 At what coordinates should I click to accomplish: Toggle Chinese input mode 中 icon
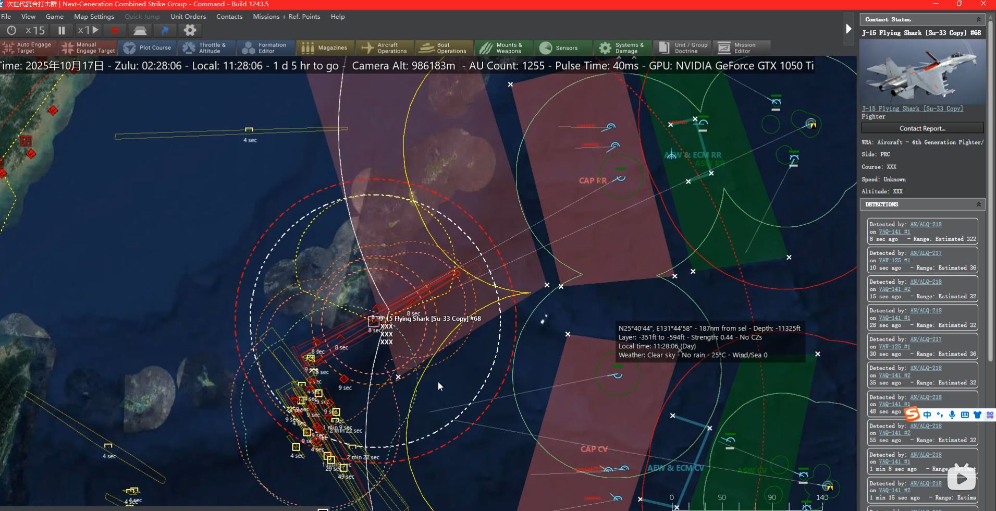click(927, 415)
